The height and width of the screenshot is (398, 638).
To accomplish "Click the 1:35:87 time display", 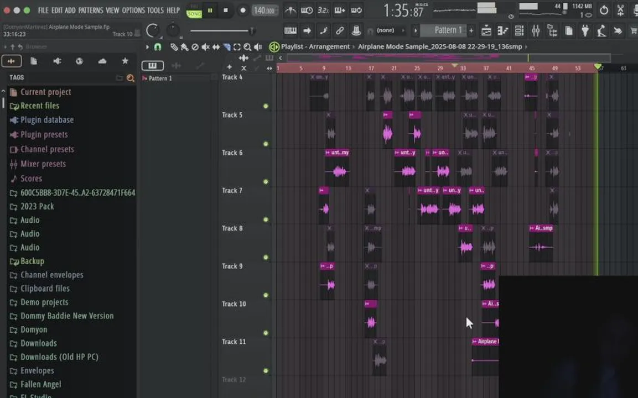I will click(x=403, y=11).
